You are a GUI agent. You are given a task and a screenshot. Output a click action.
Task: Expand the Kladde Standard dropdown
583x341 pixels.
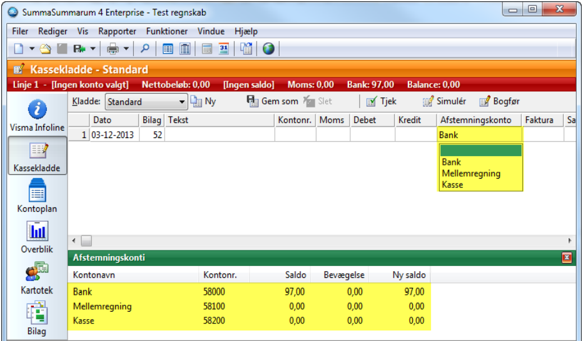coord(182,102)
